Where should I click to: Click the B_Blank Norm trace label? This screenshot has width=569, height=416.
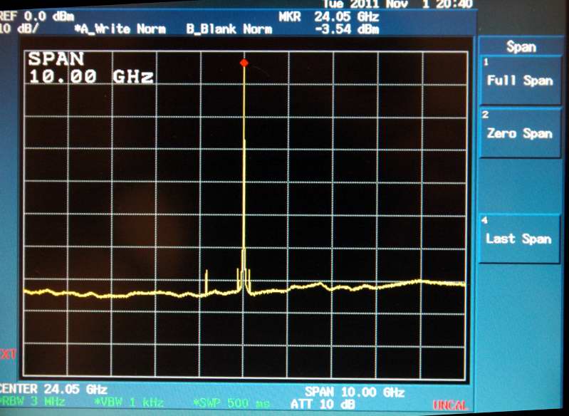(x=229, y=28)
